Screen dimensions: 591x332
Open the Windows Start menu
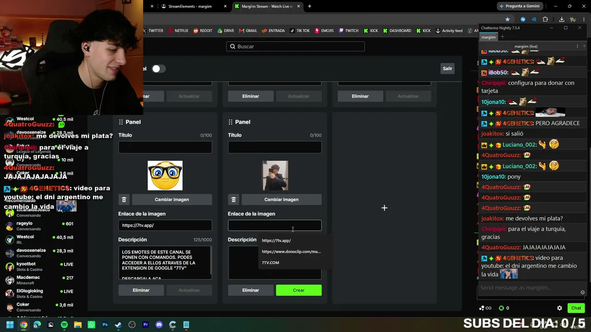click(x=10, y=325)
